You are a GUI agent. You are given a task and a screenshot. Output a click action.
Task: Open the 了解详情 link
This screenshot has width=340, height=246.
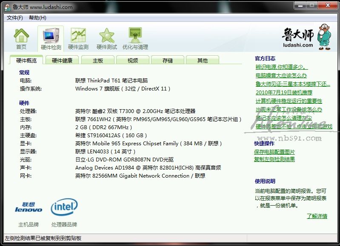click(317, 216)
